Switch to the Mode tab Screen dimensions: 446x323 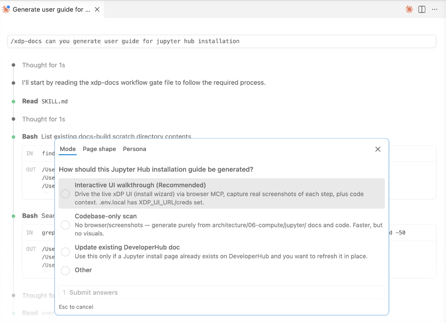coord(68,149)
